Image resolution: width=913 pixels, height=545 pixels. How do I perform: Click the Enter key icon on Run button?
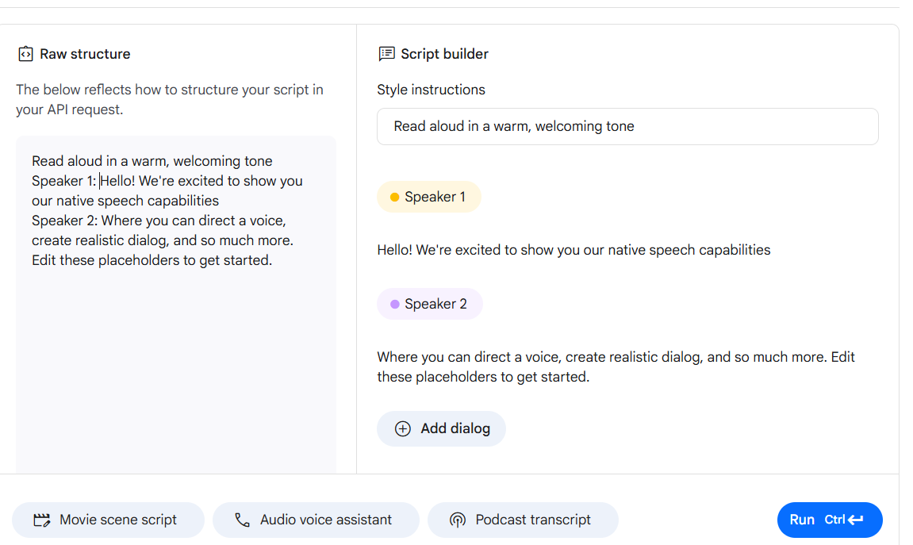855,520
